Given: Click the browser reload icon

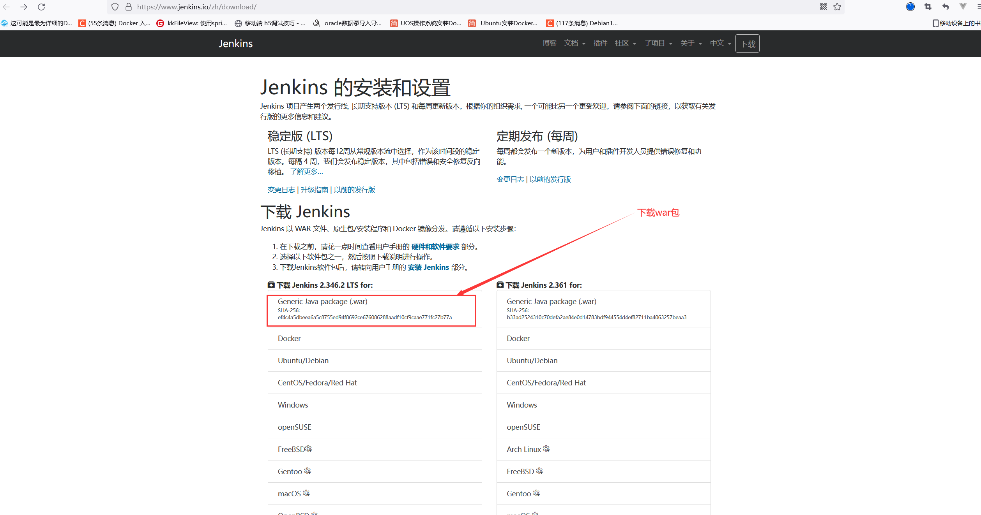Looking at the screenshot, I should tap(41, 7).
